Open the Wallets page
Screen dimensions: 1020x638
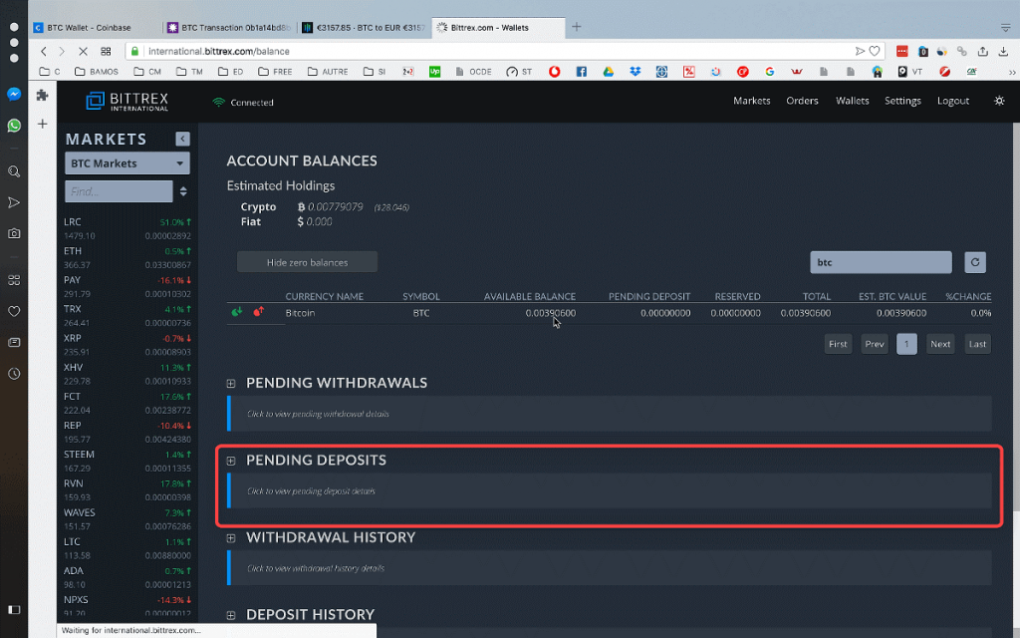pyautogui.click(x=853, y=101)
